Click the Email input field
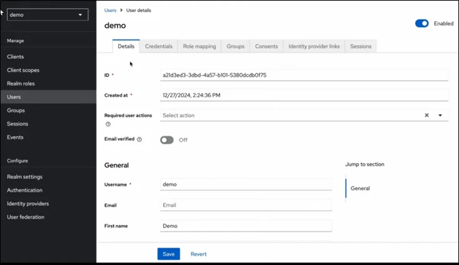Viewport: 459px width, 265px height. click(x=246, y=204)
